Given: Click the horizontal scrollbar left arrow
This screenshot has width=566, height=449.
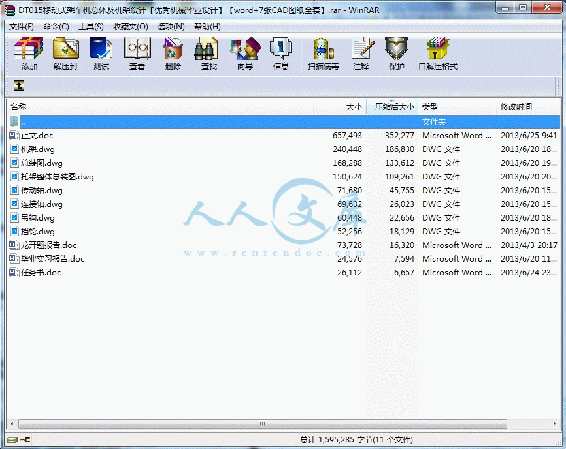Looking at the screenshot, I should click(12, 424).
